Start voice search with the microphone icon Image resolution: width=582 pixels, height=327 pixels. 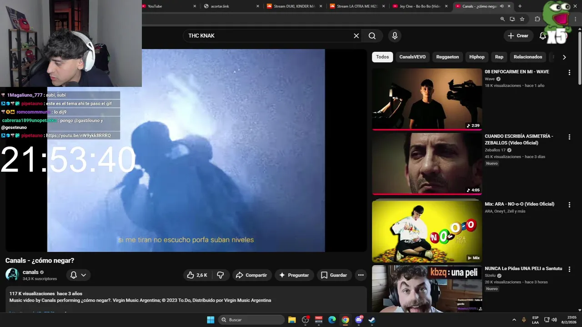point(395,36)
